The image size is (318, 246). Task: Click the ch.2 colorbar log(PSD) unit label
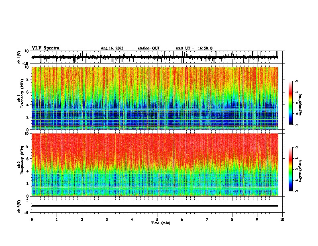click(301, 171)
